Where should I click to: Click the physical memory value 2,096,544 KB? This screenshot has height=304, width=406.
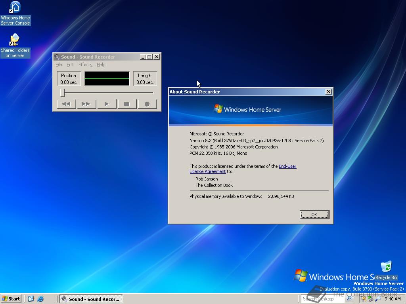pos(281,196)
